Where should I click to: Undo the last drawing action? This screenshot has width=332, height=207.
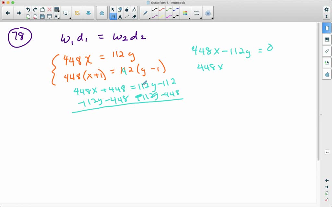pyautogui.click(x=28, y=9)
